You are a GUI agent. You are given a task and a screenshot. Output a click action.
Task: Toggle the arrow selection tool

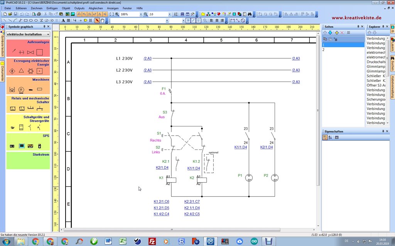tap(97, 20)
